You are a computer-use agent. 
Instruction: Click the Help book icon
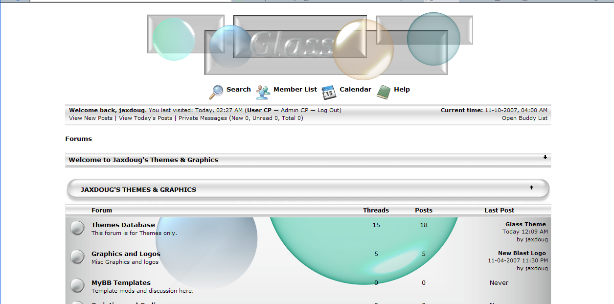[384, 92]
